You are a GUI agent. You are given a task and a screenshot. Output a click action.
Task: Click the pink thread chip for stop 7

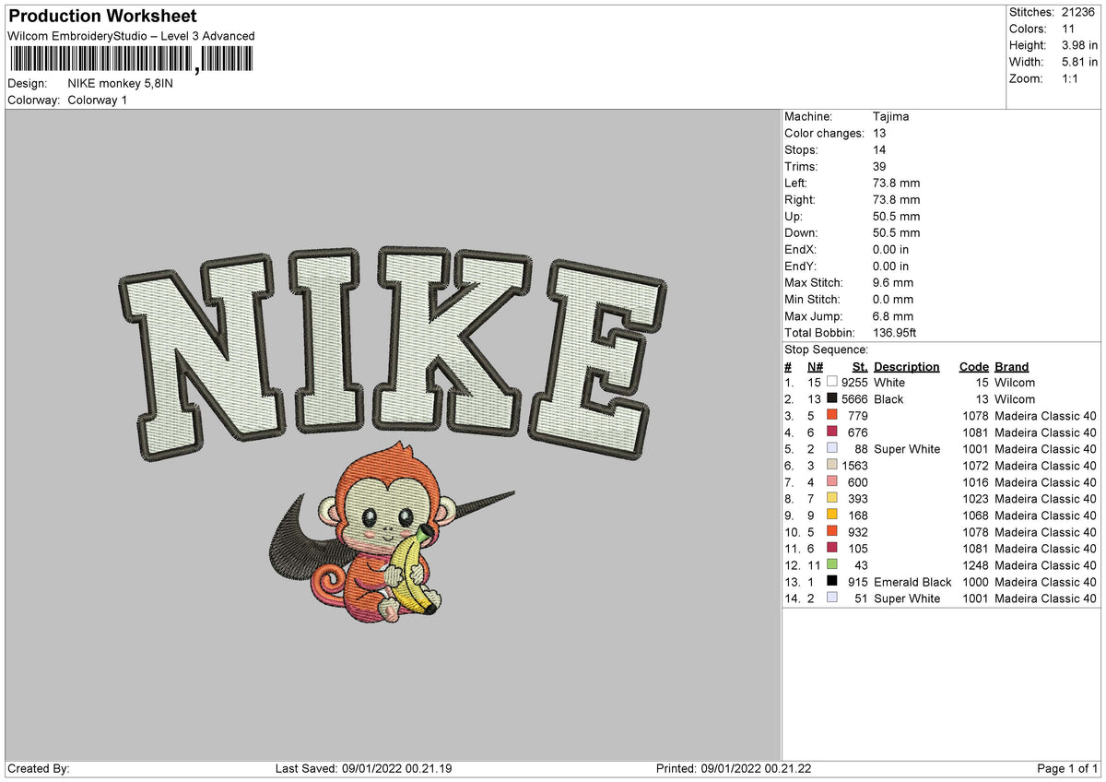pyautogui.click(x=831, y=482)
